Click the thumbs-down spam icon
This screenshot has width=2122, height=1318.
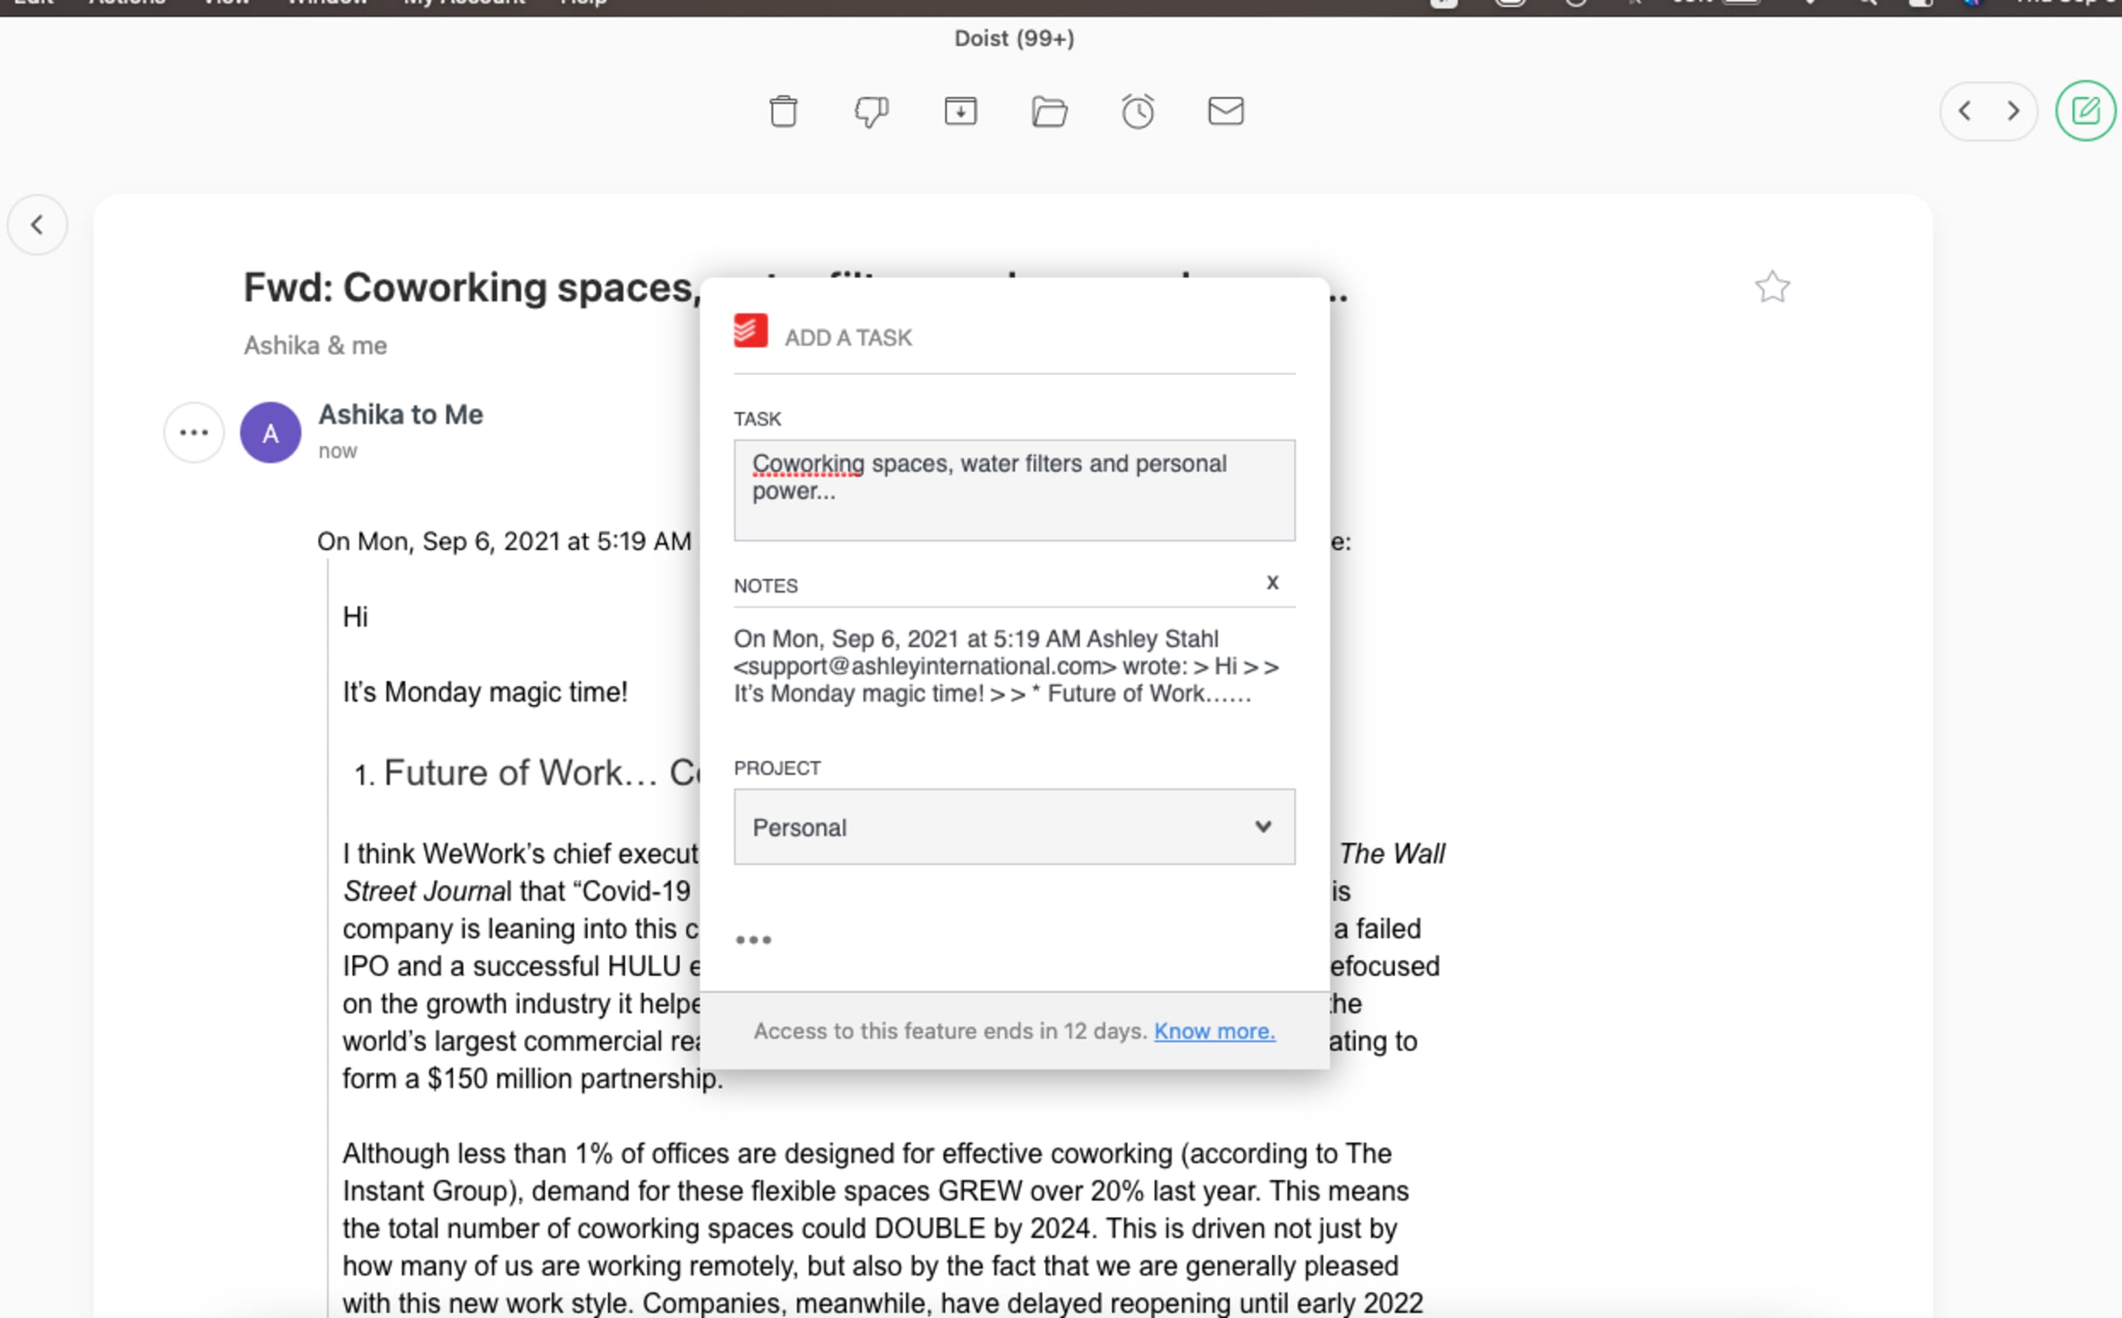click(x=871, y=112)
